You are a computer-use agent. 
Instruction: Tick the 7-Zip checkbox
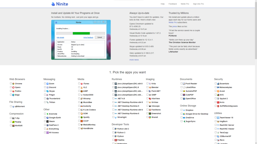pos(11,118)
